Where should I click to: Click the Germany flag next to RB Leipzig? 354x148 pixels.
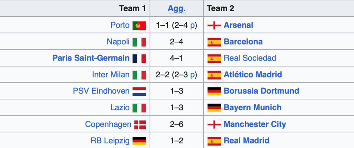pyautogui.click(x=139, y=141)
